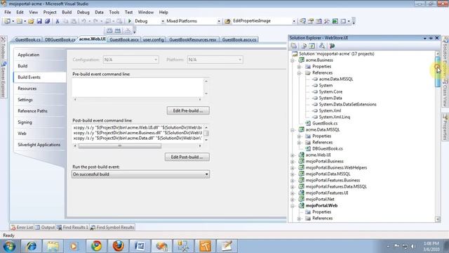Click the Save floppy disk icon
Viewport: 449px width, 253px height.
tap(39, 21)
